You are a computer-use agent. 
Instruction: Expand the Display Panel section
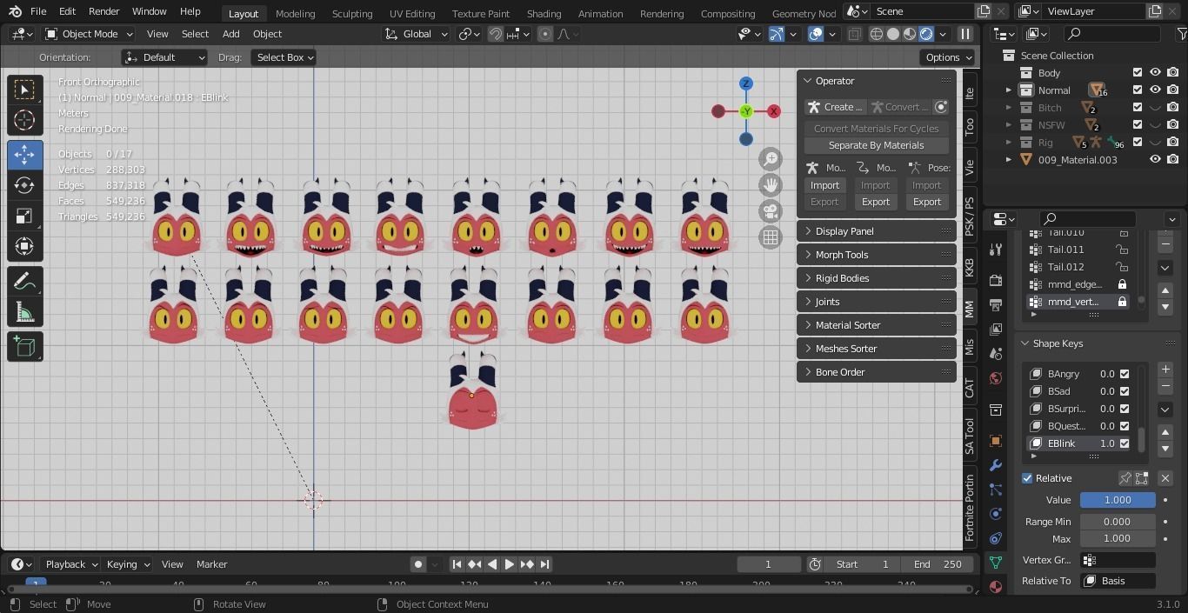pos(877,231)
